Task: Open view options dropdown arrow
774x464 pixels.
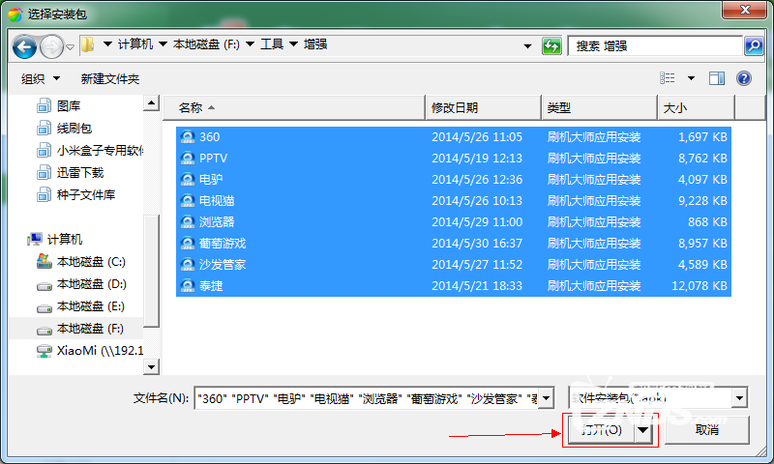Action: (691, 78)
